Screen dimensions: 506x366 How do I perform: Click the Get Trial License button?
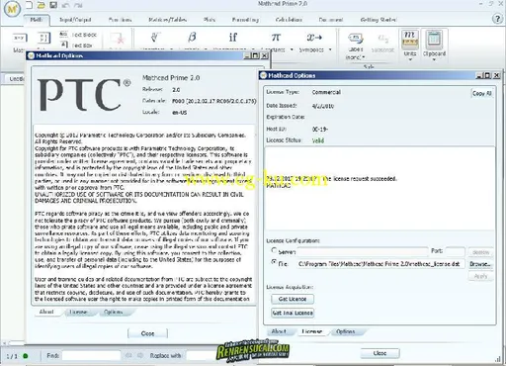point(293,313)
